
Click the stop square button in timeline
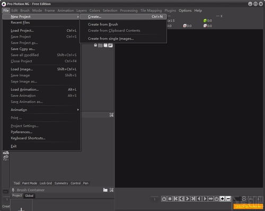click(170, 199)
